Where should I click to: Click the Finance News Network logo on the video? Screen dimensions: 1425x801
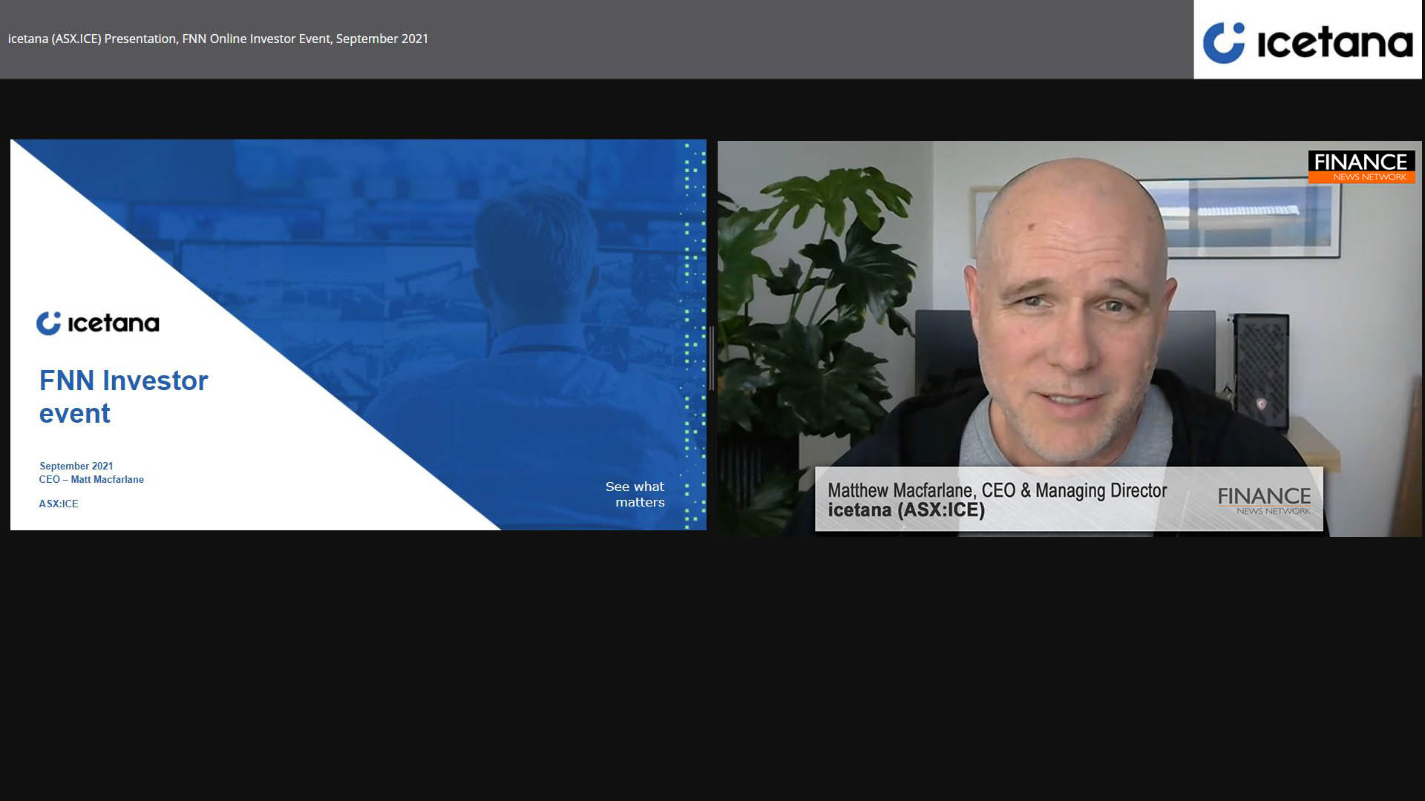1361,167
